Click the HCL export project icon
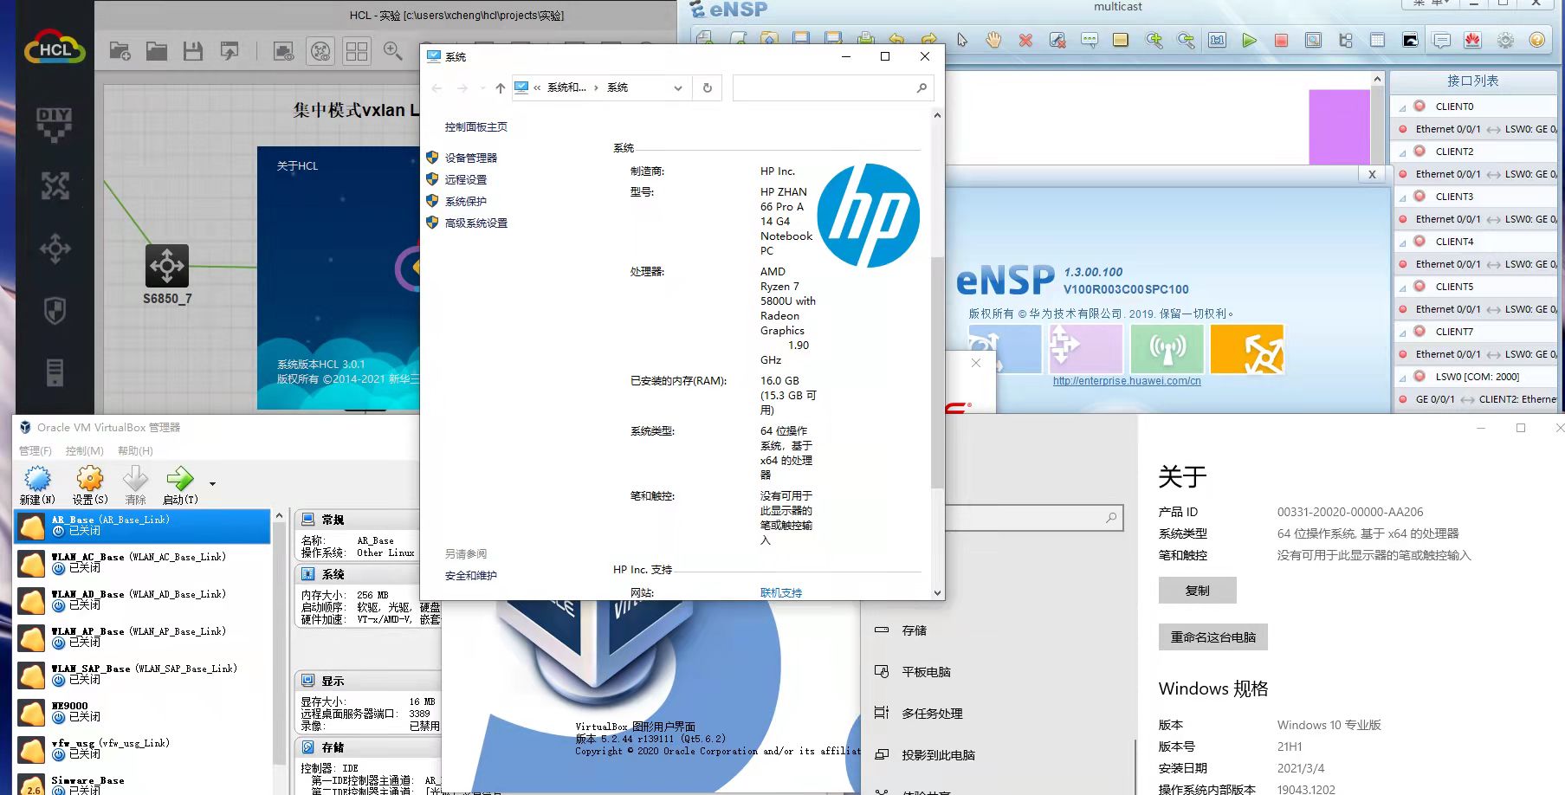Viewport: 1565px width, 795px height. pos(230,51)
